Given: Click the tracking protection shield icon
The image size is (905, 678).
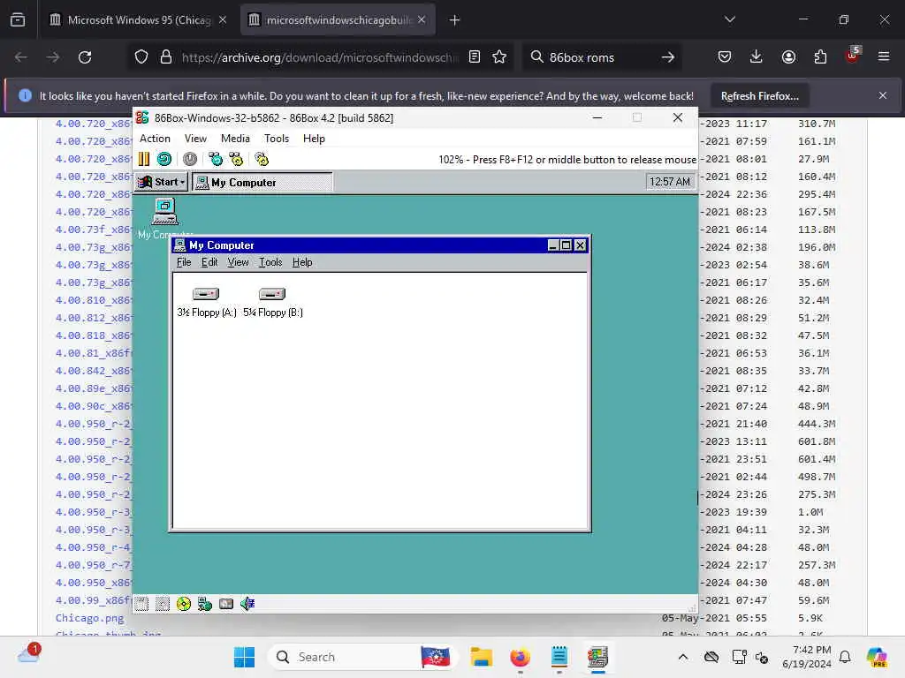Looking at the screenshot, I should [x=141, y=57].
